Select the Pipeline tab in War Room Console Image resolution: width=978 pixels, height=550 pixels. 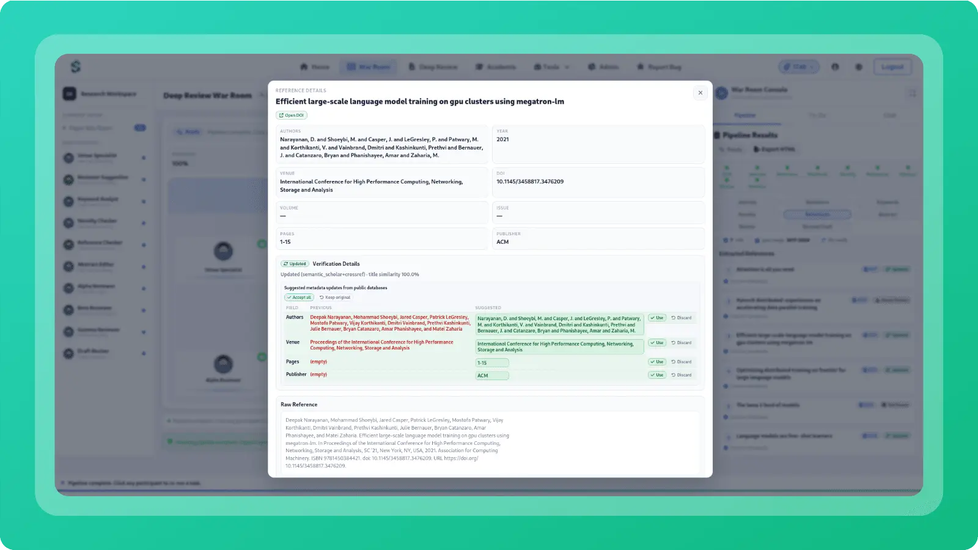point(745,116)
